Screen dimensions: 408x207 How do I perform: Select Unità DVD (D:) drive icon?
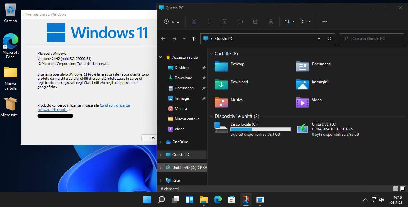(302, 128)
